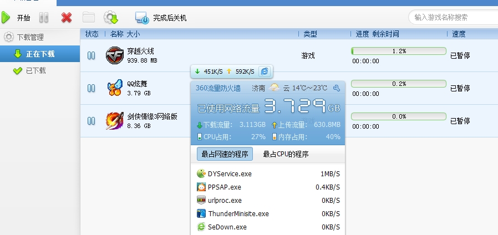This screenshot has width=498, height=235.
Task: Click SeDown.exe process icon
Action: tap(201, 227)
